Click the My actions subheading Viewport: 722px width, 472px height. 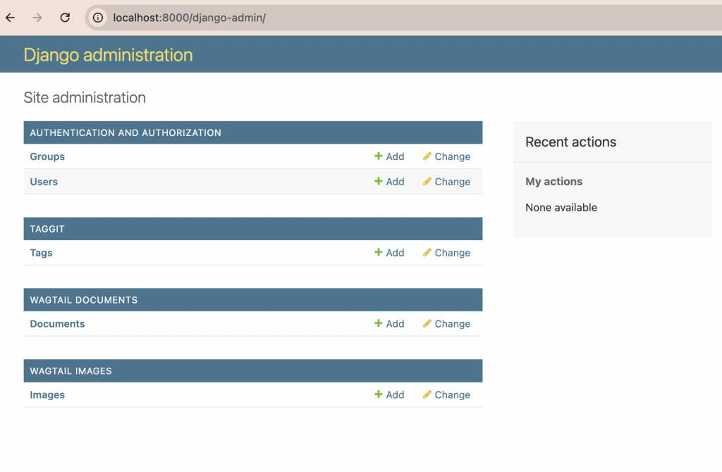click(x=554, y=182)
